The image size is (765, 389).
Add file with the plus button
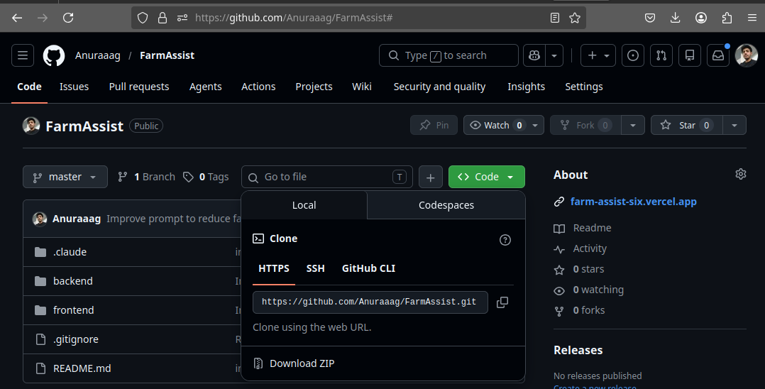coord(430,177)
